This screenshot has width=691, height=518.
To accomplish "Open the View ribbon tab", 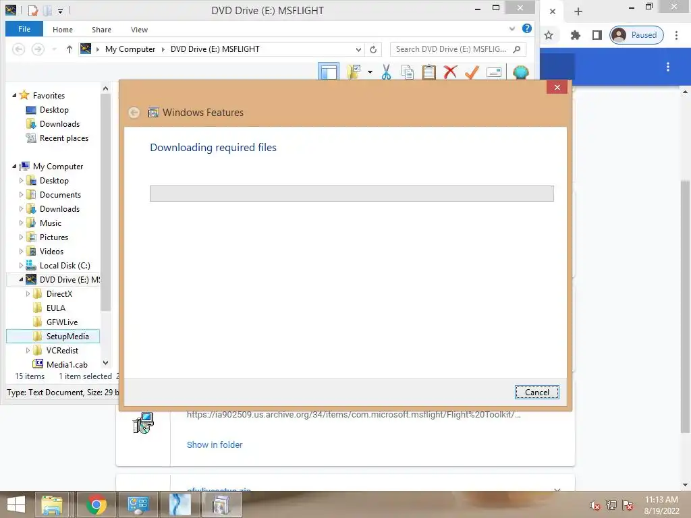I will (139, 30).
